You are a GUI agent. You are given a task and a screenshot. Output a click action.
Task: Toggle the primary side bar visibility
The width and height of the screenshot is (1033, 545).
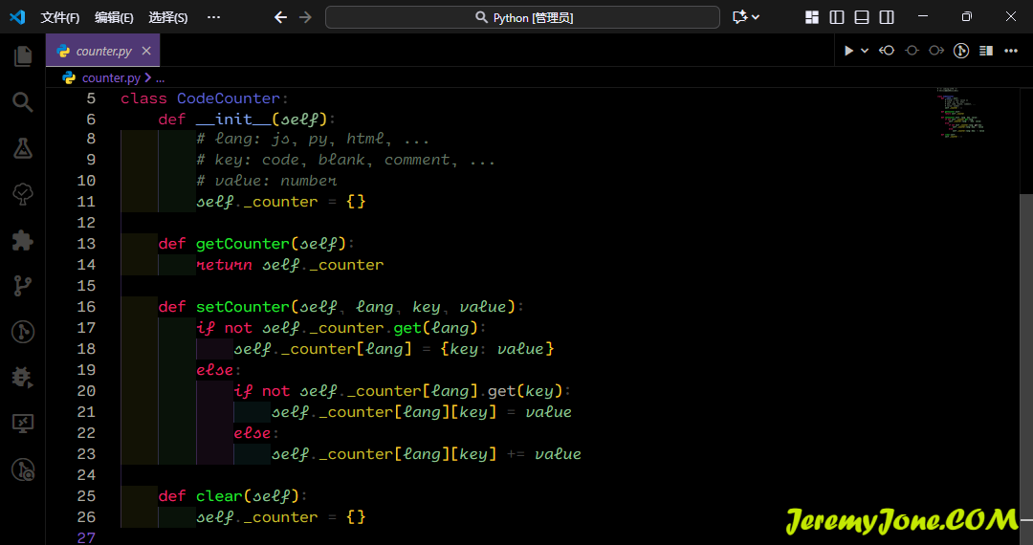click(x=837, y=17)
